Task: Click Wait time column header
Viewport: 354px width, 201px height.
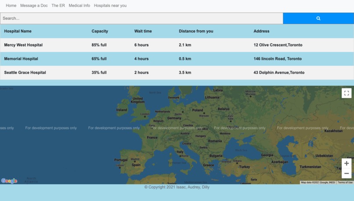Action: tap(143, 31)
